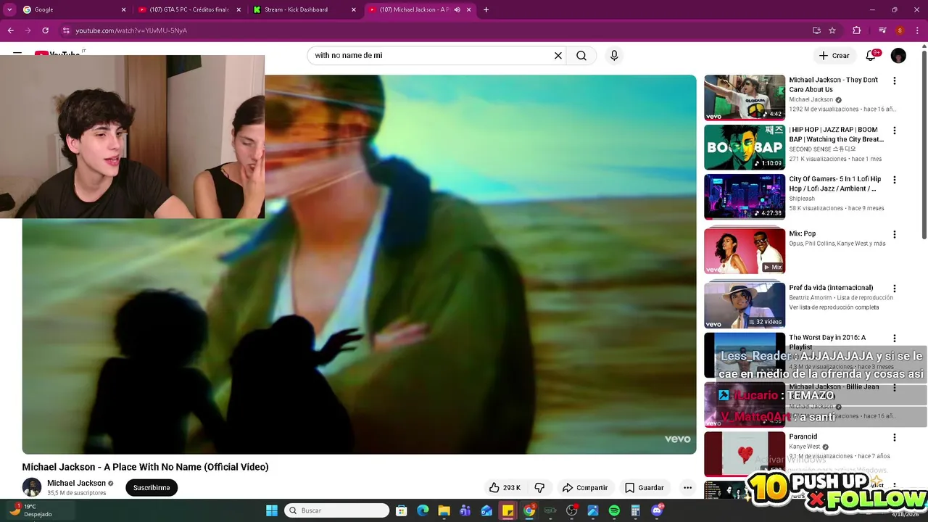Image resolution: width=928 pixels, height=522 pixels.
Task: Open City Of Gamers thumbnail
Action: (745, 196)
